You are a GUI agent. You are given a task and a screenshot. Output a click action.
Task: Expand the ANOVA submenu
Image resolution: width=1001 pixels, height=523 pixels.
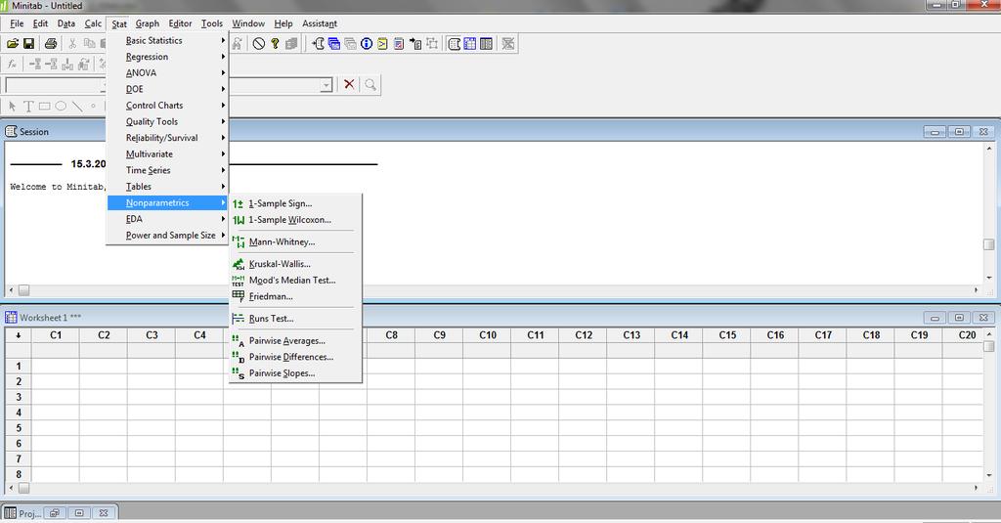click(x=167, y=72)
